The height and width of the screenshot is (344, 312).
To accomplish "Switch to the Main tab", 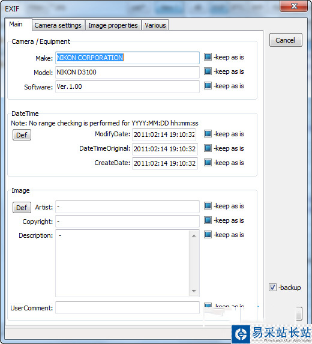I will (x=18, y=24).
